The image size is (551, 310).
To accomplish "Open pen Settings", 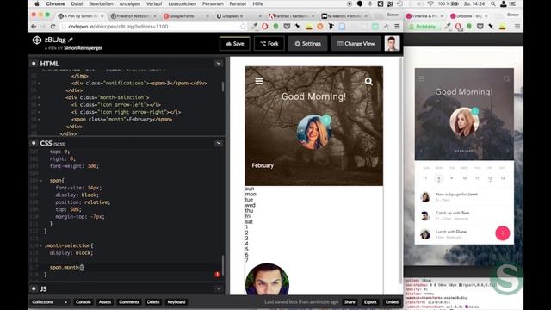I will [x=308, y=44].
